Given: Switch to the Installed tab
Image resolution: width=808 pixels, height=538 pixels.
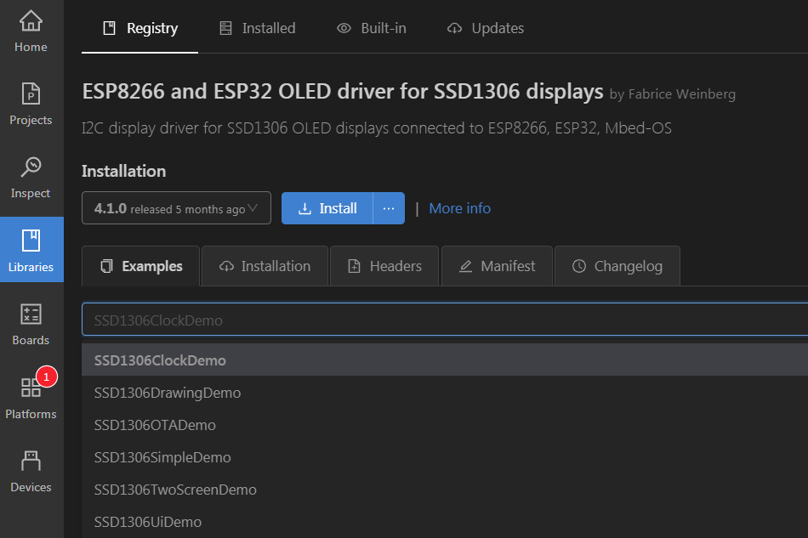Looking at the screenshot, I should [x=257, y=28].
